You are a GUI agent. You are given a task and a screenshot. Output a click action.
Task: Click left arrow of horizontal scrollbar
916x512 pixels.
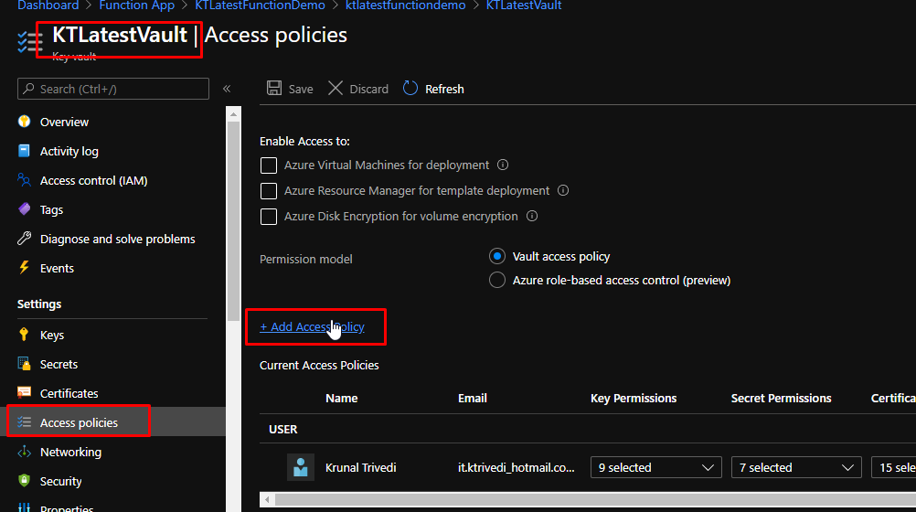267,500
